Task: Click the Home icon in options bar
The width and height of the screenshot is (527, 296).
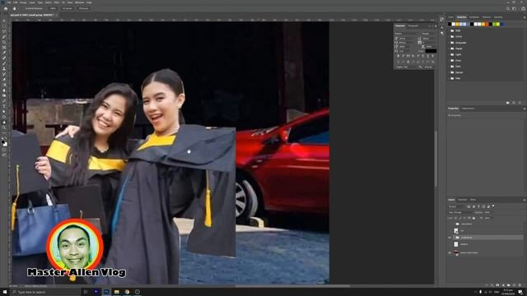Action: [6, 8]
